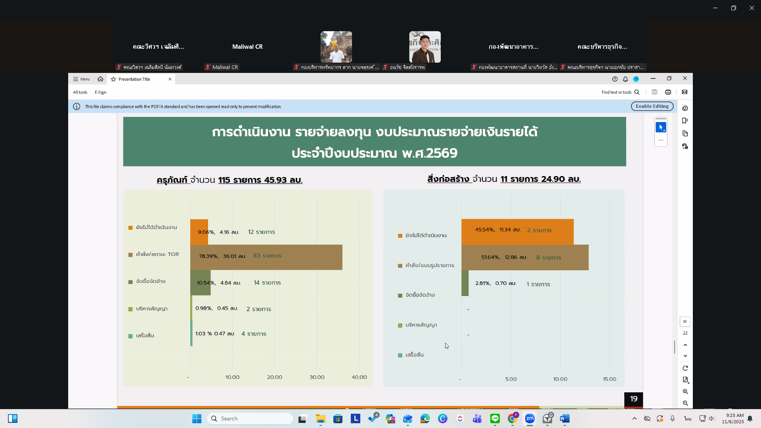Click the zoom out magnifier icon
The width and height of the screenshot is (761, 428).
click(x=685, y=403)
